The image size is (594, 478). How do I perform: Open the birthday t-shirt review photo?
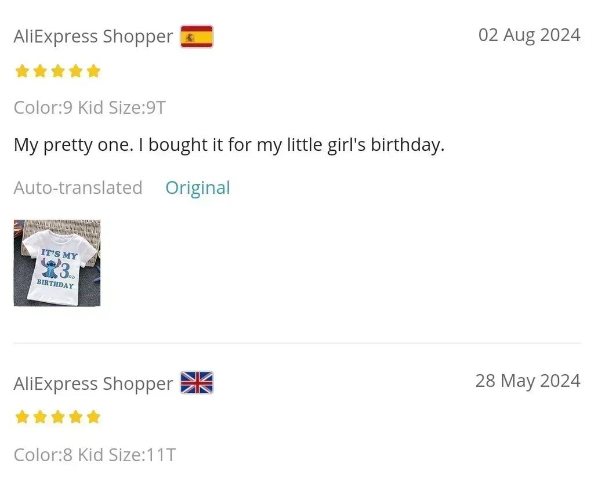(x=57, y=263)
